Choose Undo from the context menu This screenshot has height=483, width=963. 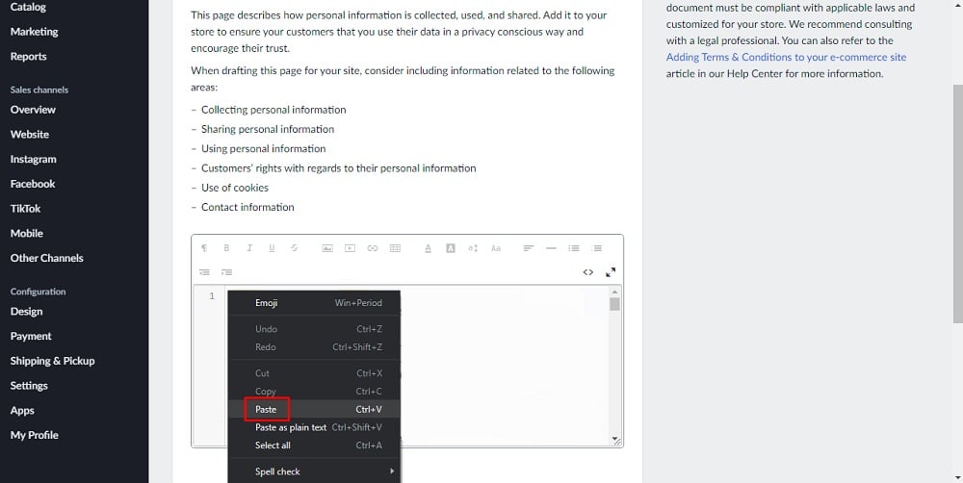pyautogui.click(x=314, y=329)
